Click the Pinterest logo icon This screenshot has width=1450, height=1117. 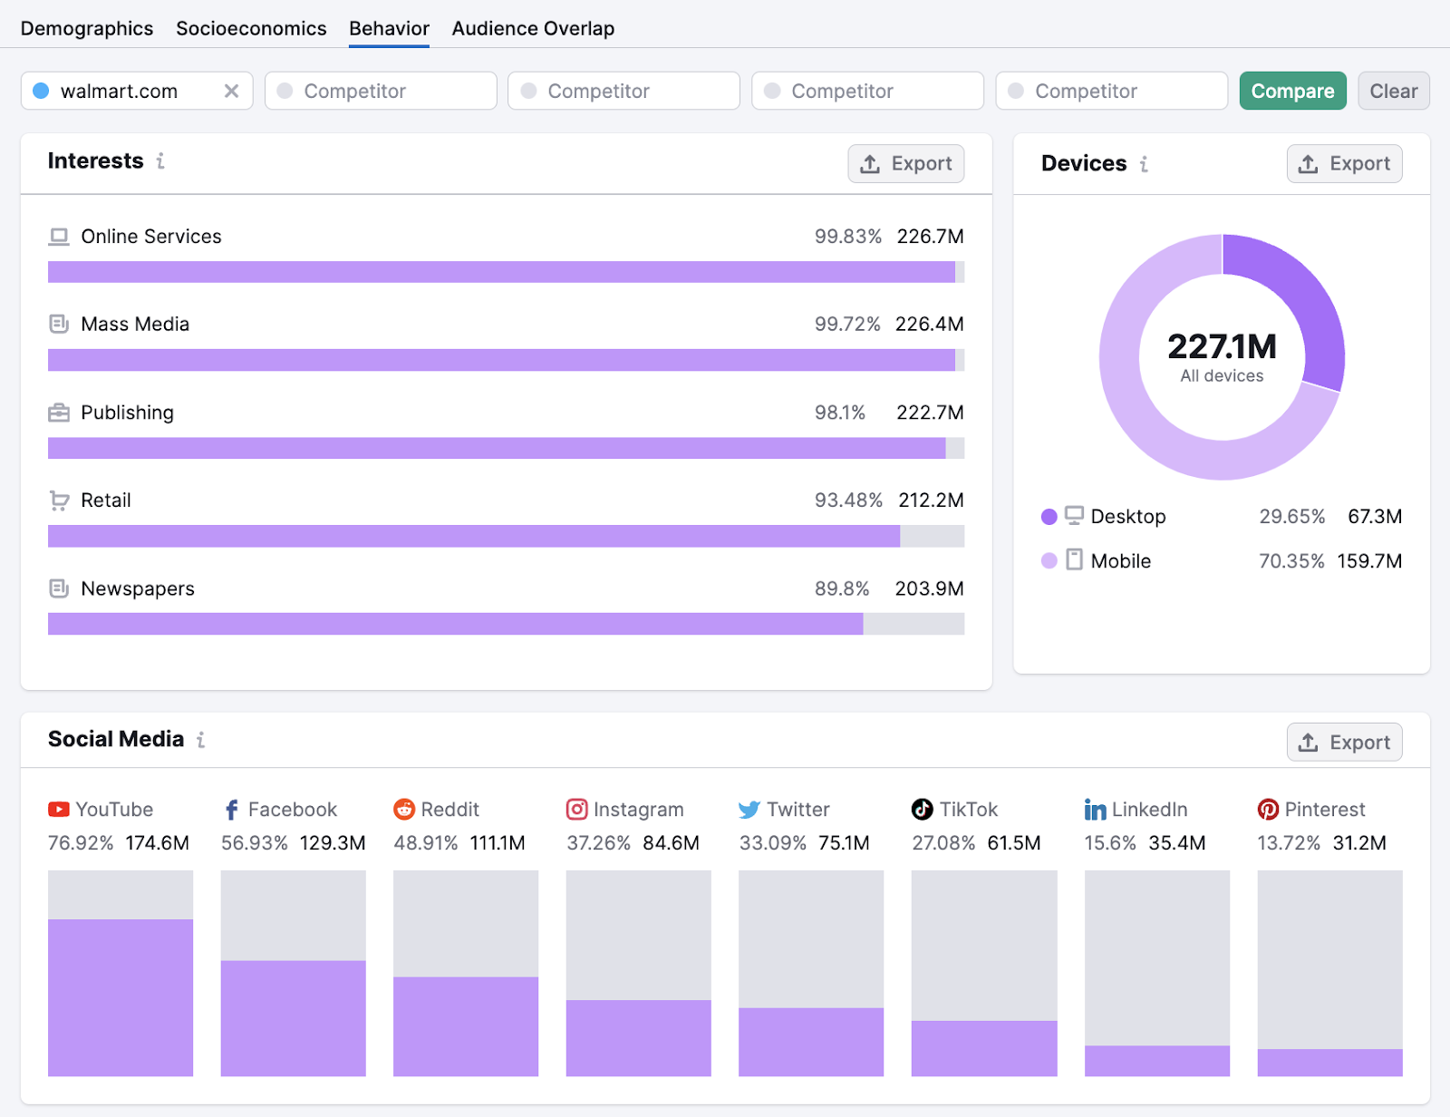(x=1268, y=809)
